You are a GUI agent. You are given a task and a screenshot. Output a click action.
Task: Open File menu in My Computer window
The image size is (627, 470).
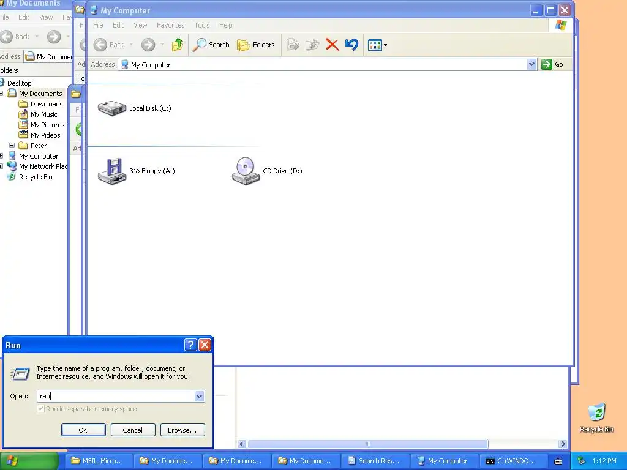click(x=98, y=24)
